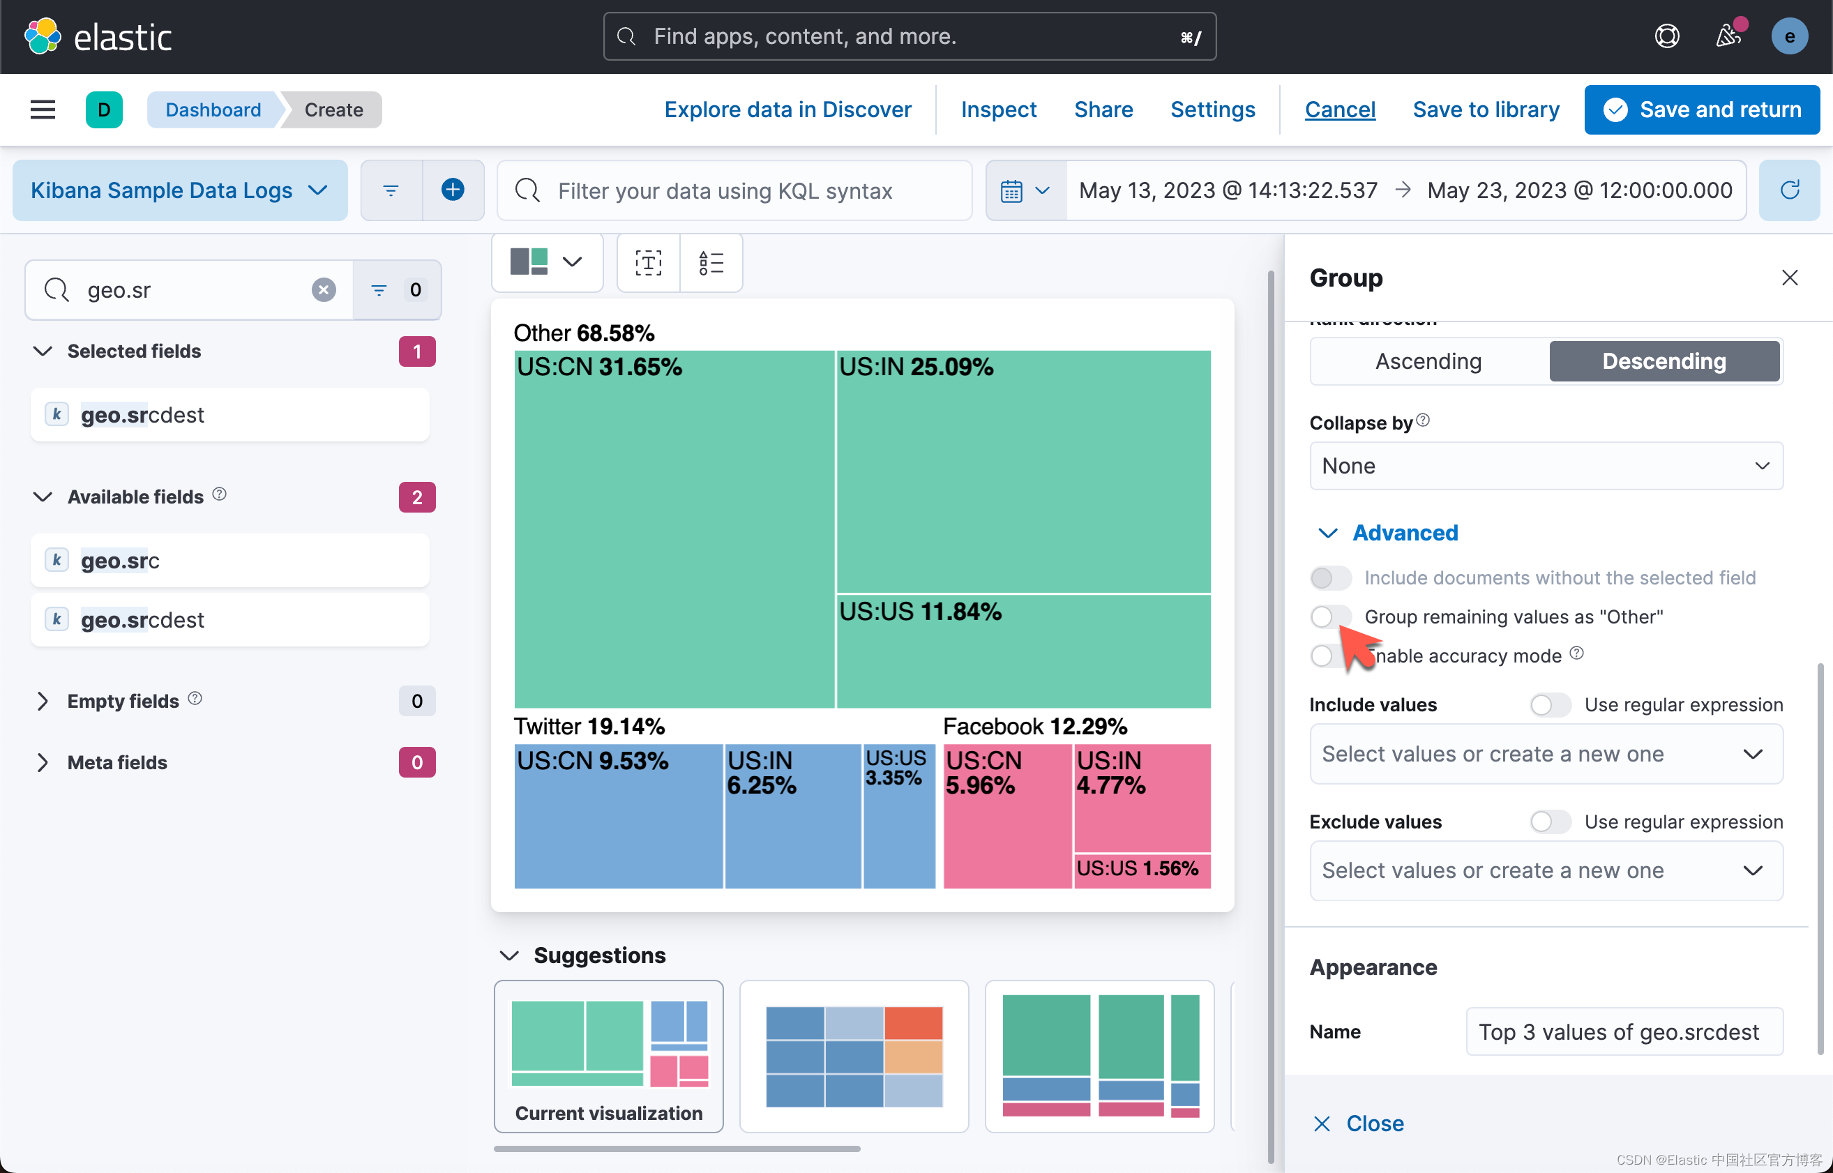Open Kibana Sample Data Logs data view selector

180,190
